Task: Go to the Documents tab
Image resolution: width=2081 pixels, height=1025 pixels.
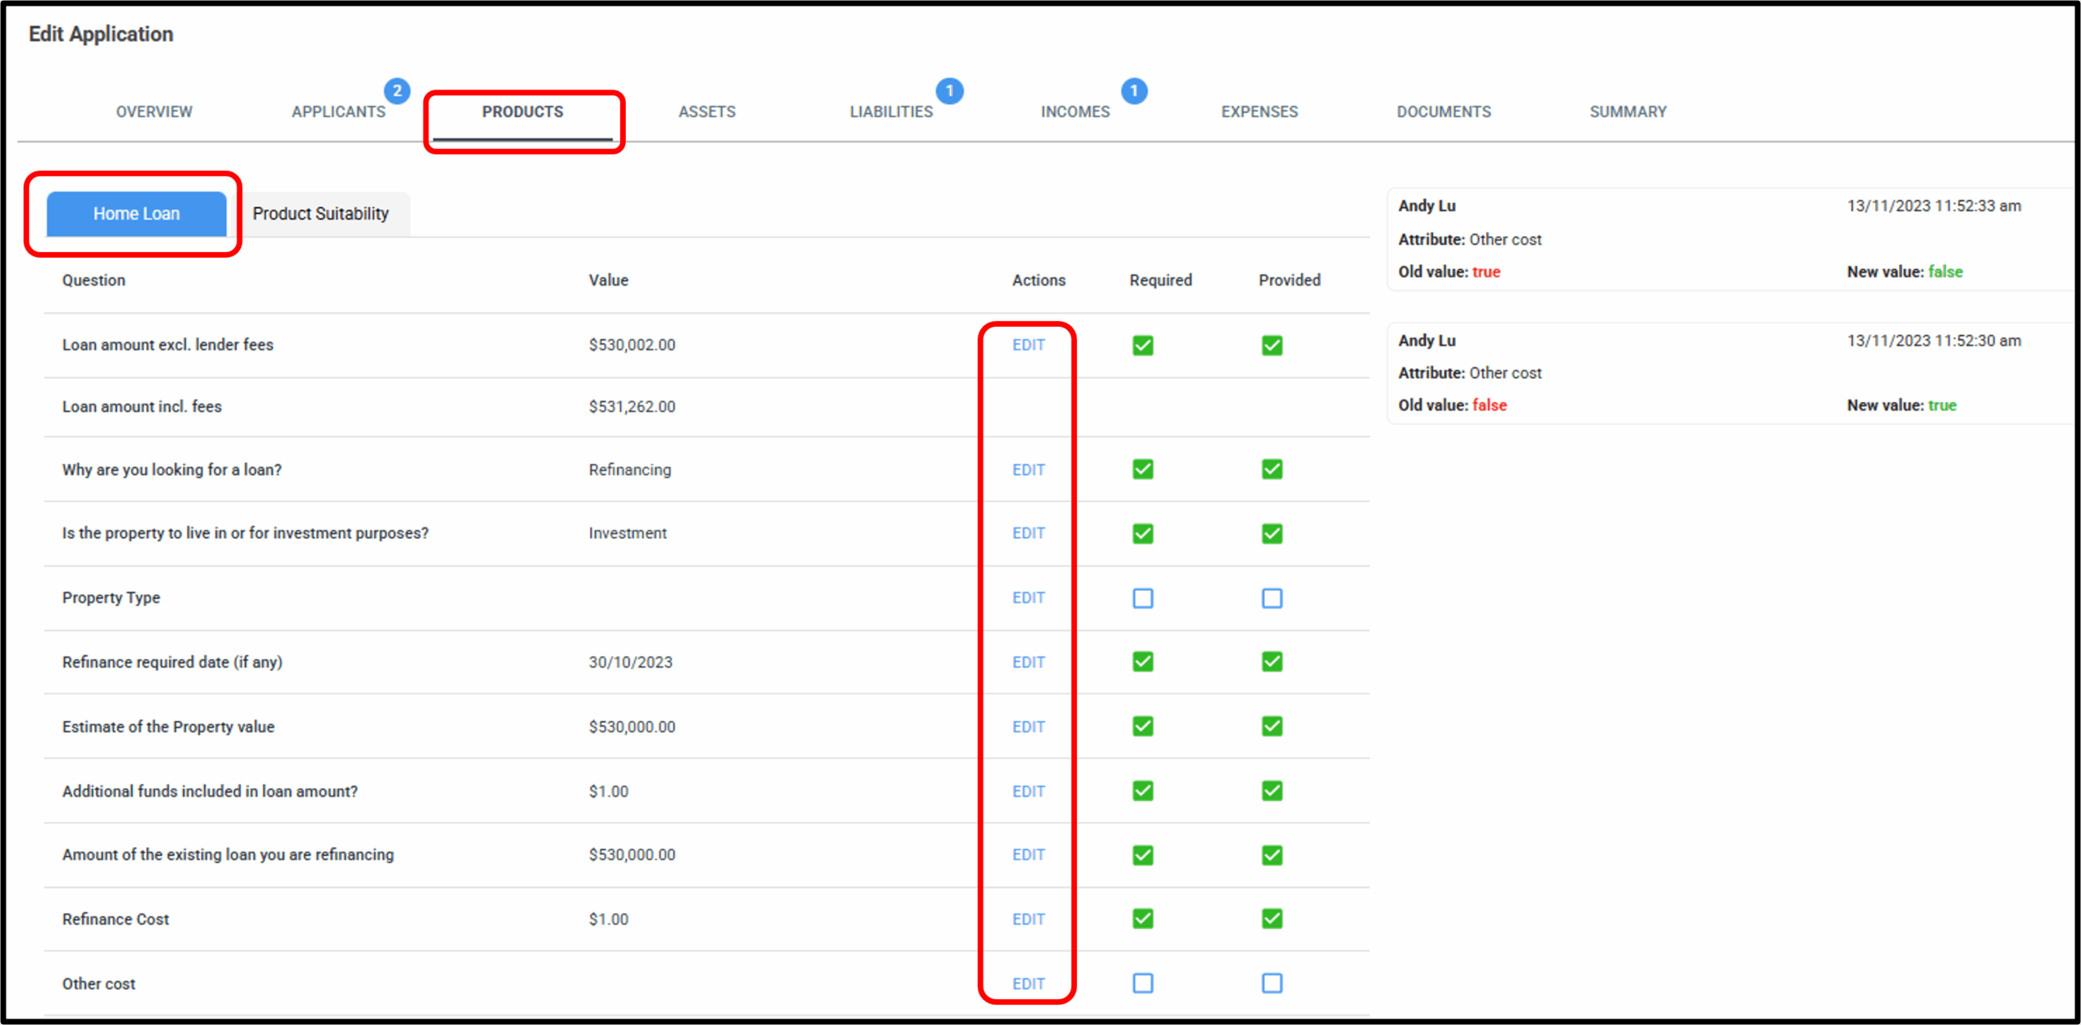Action: coord(1443,112)
